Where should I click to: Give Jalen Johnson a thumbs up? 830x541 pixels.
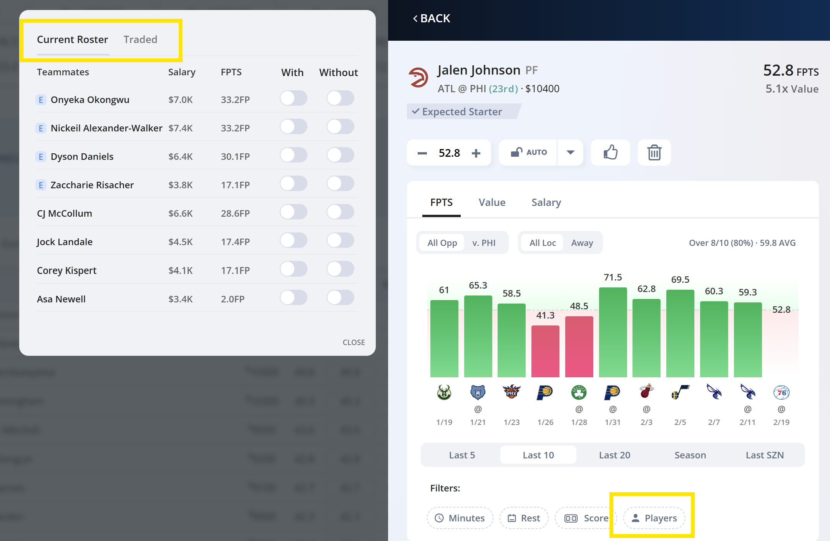tap(610, 153)
